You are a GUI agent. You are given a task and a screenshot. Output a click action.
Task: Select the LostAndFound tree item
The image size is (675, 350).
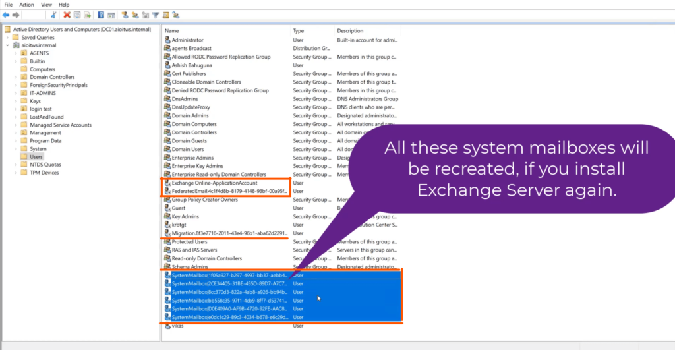click(x=47, y=117)
